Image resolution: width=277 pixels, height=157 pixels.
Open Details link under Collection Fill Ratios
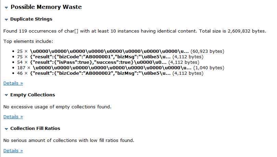[x=13, y=150]
